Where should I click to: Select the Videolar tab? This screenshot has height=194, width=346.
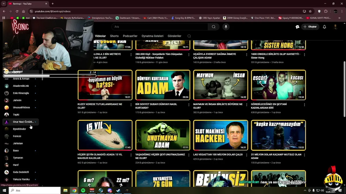[100, 36]
